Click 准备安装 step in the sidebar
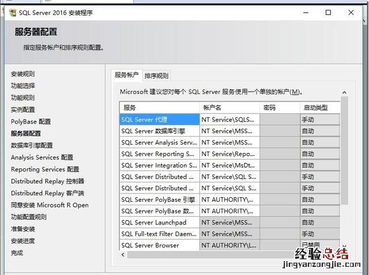 coord(23,229)
